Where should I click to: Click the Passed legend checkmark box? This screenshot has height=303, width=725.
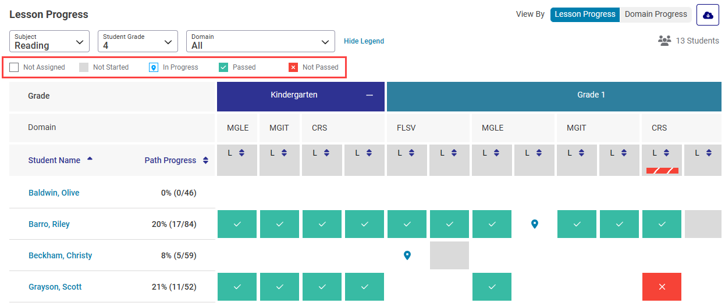tap(223, 67)
